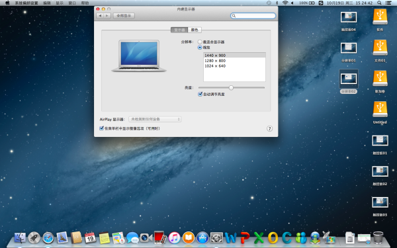Switch to the 颜色 tab
The image size is (397, 248).
click(x=195, y=30)
